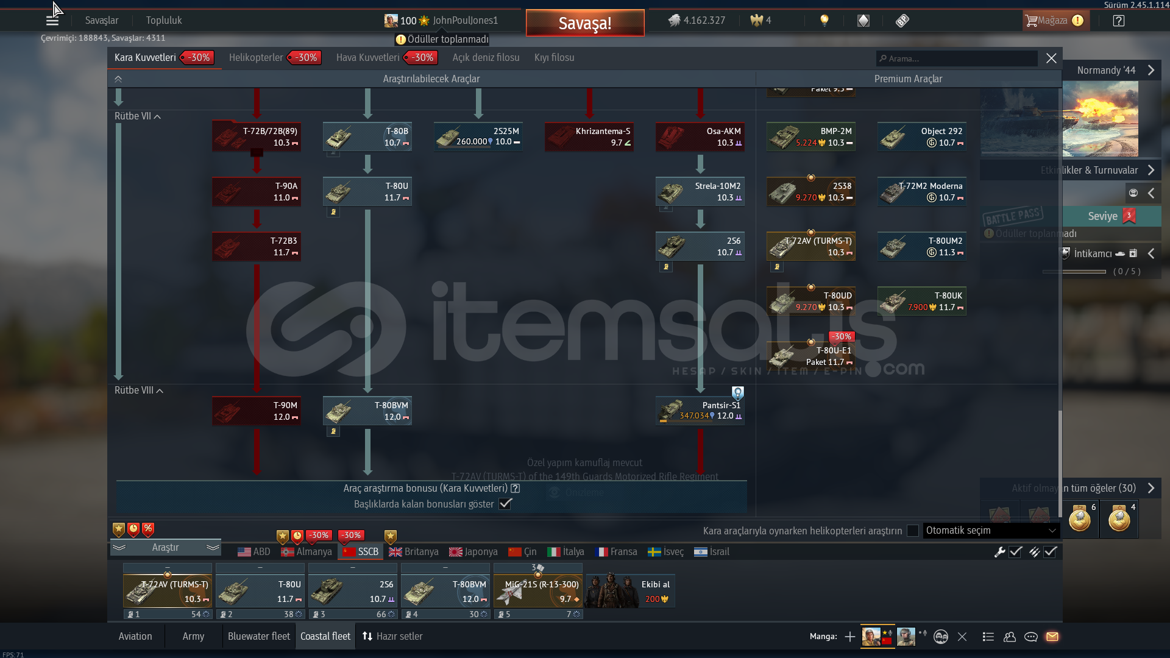Screen dimensions: 1170x658
Task: Click the lightbulb hints icon
Action: (x=824, y=20)
